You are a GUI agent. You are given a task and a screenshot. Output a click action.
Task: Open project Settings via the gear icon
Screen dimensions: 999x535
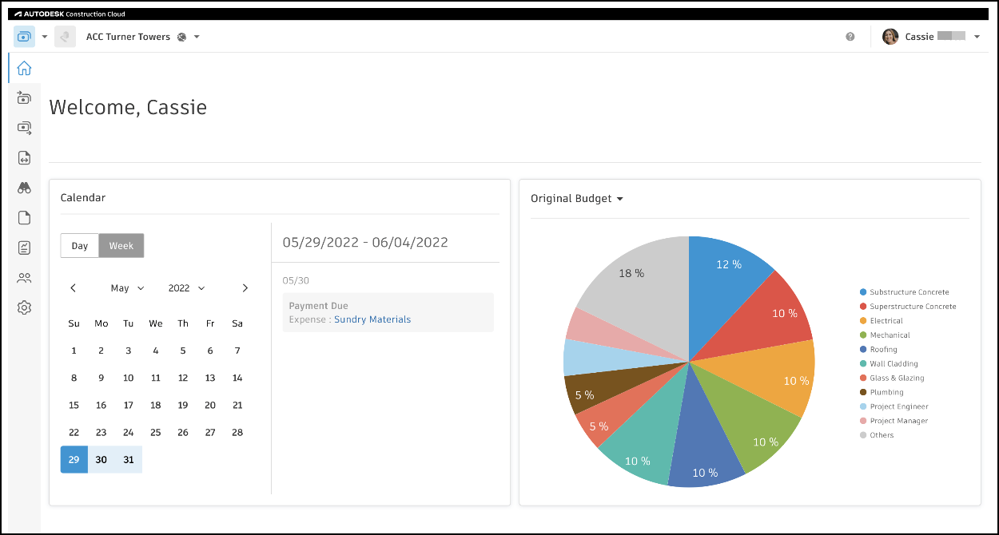[x=24, y=307]
